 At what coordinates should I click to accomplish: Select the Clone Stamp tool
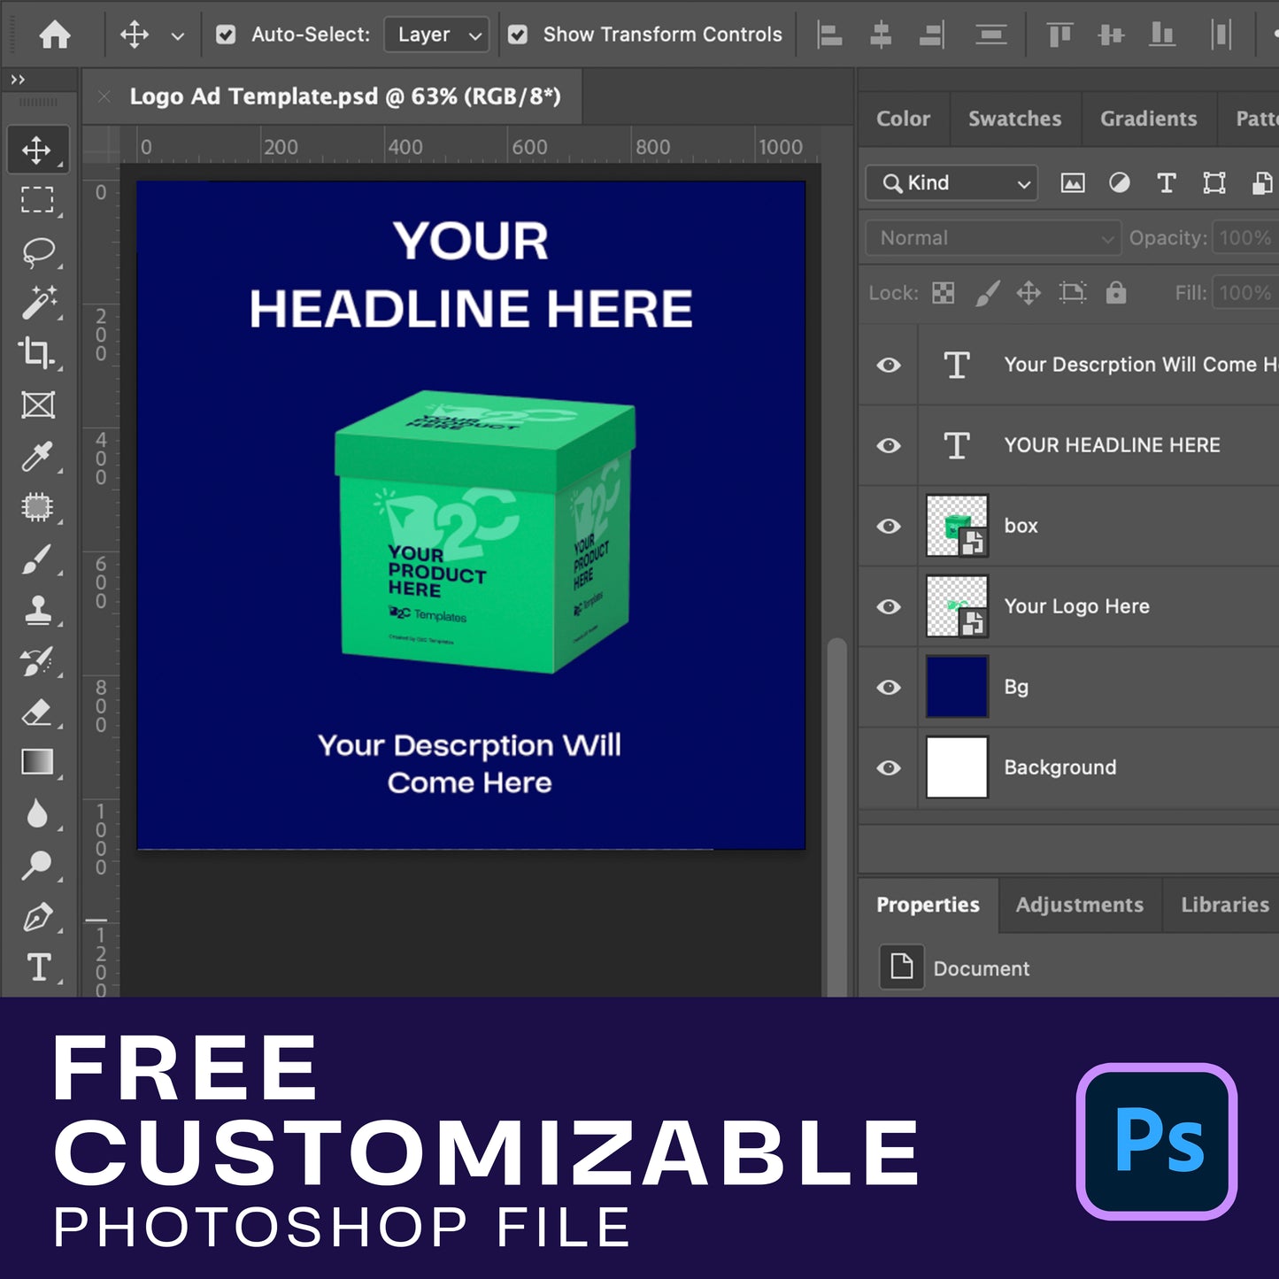pos(37,610)
